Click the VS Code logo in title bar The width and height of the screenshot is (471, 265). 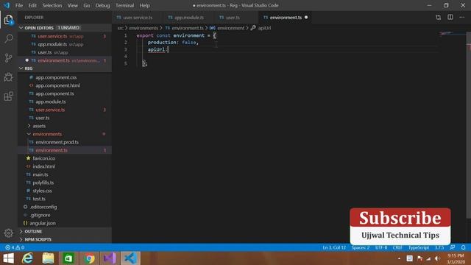click(x=7, y=5)
